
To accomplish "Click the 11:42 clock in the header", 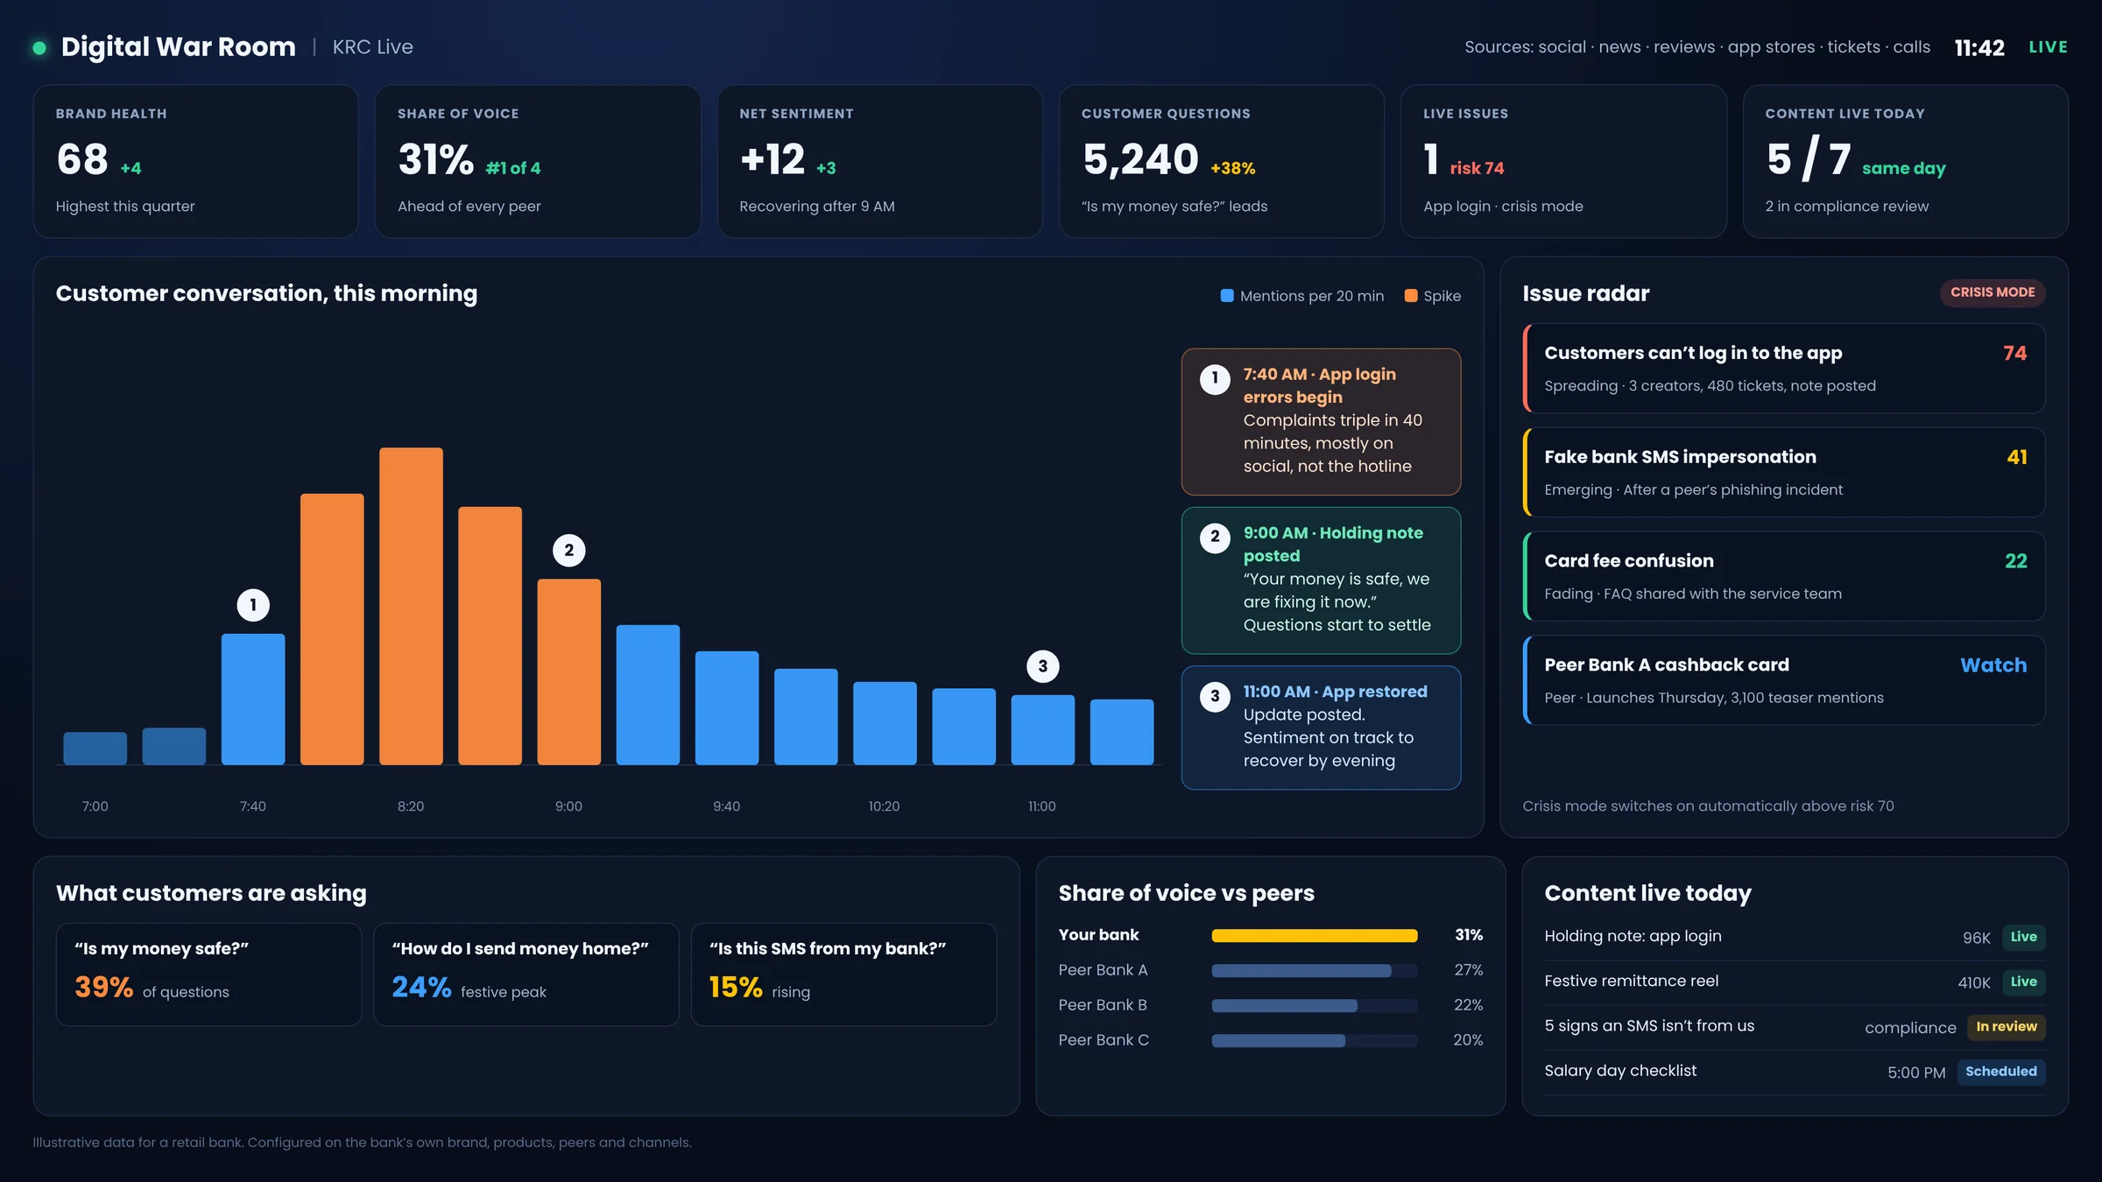I will coord(1979,47).
